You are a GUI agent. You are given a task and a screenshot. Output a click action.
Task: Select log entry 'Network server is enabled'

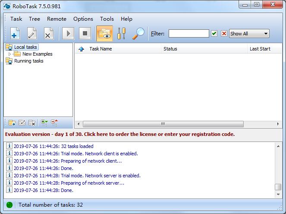click(77, 176)
